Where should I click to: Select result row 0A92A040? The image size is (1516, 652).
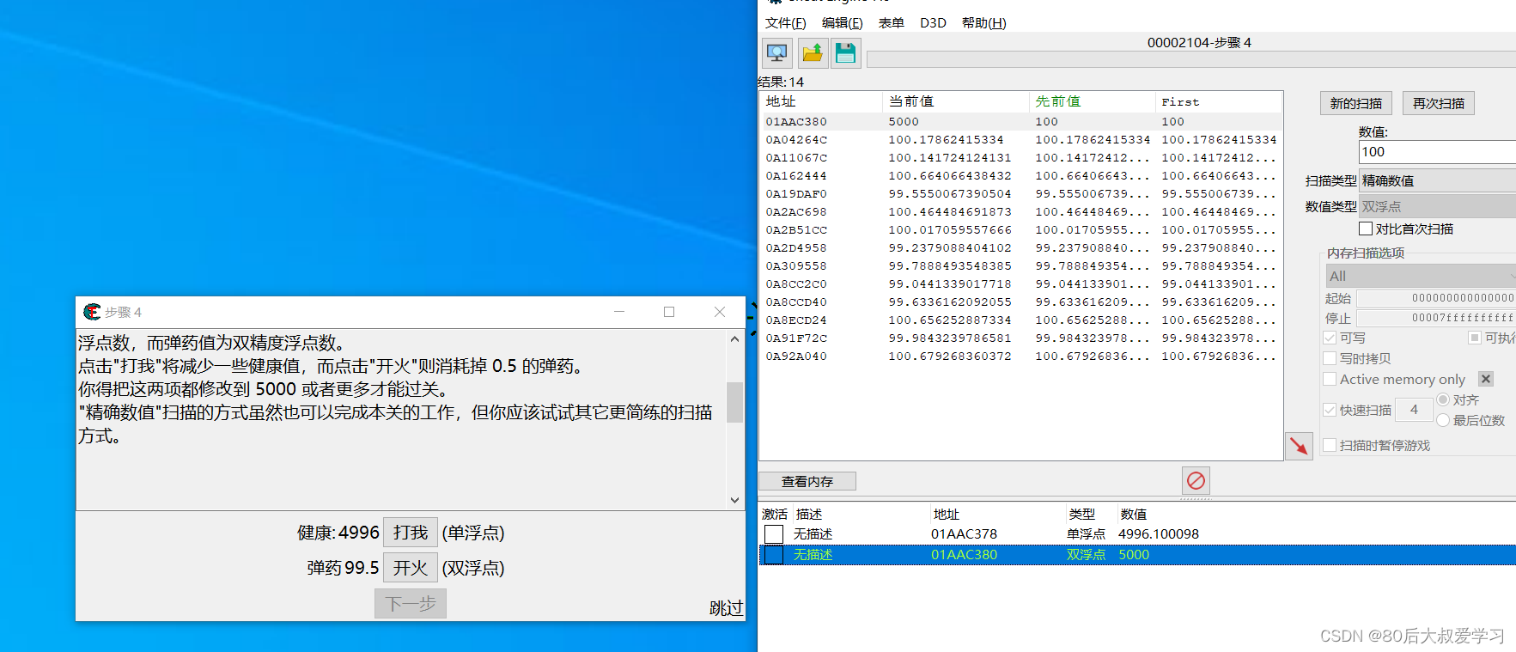1021,356
